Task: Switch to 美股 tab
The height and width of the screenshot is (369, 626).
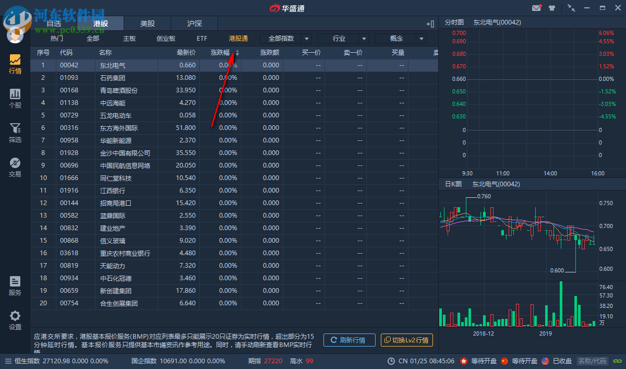Action: click(148, 23)
